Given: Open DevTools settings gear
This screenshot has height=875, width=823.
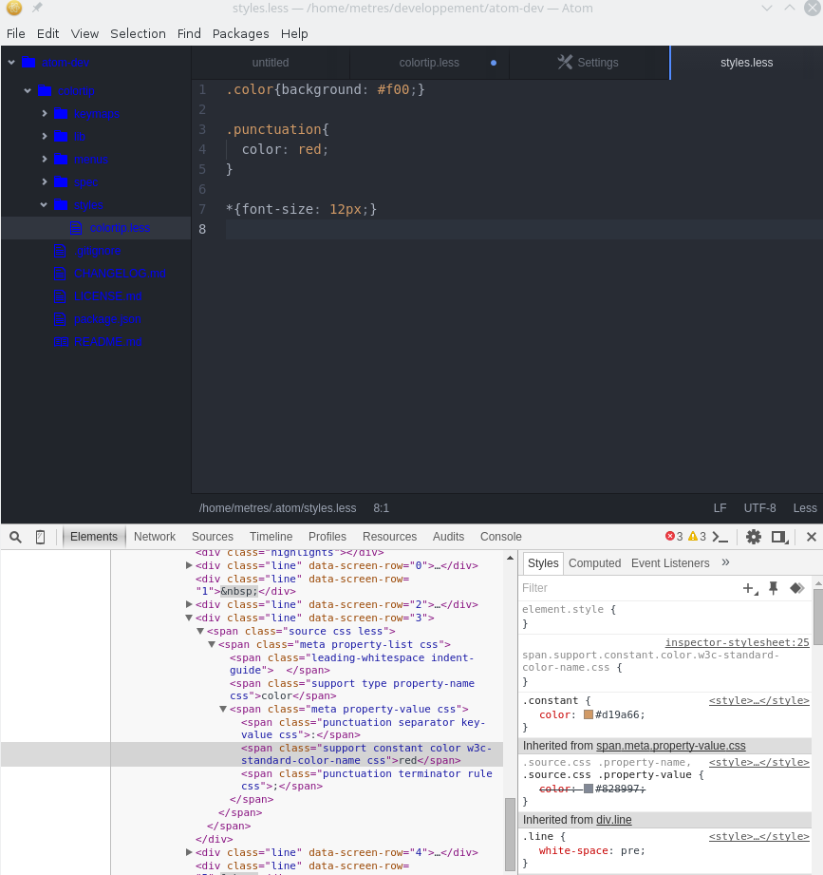Looking at the screenshot, I should pos(754,537).
